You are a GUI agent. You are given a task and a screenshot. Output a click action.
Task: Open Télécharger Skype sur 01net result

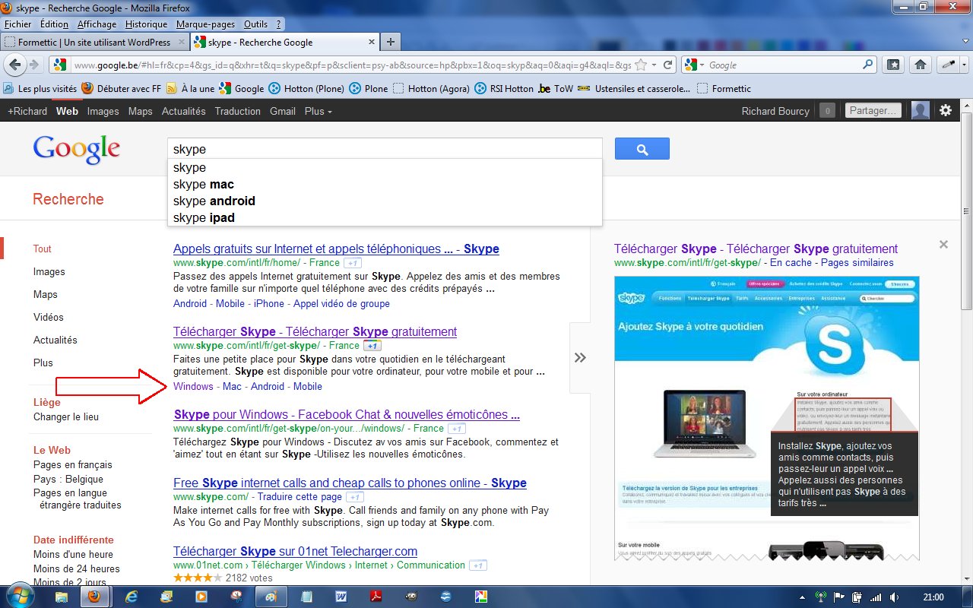click(x=295, y=551)
